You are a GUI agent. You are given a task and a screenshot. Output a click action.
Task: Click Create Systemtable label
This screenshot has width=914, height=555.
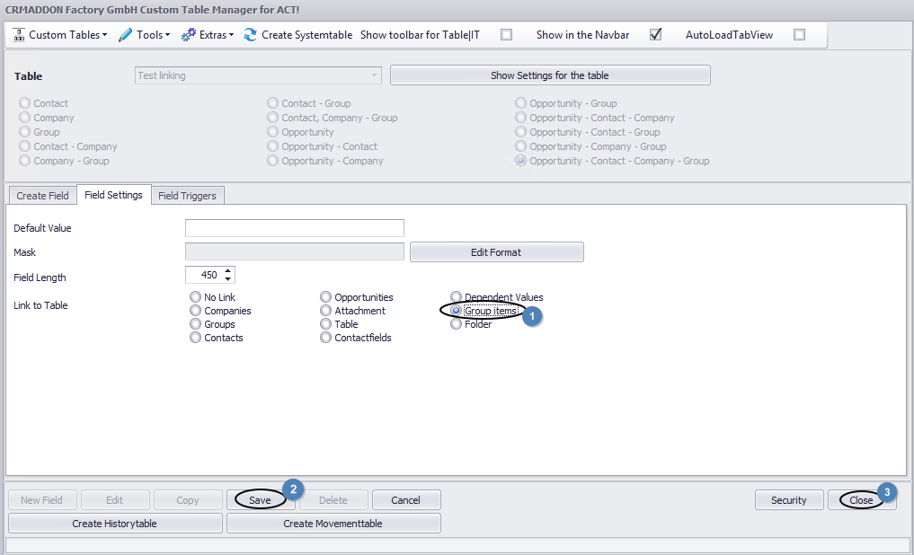[x=306, y=35]
